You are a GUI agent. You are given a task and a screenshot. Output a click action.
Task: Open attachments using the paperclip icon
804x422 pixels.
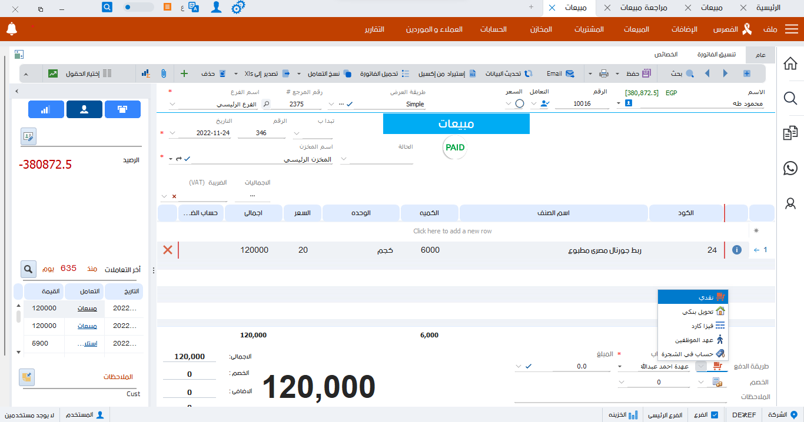164,73
